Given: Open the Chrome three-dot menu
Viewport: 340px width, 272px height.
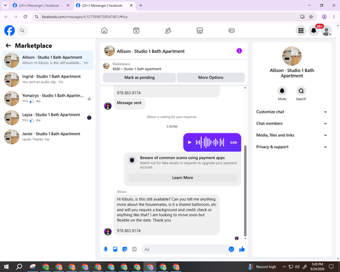Looking at the screenshot, I should point(334,17).
